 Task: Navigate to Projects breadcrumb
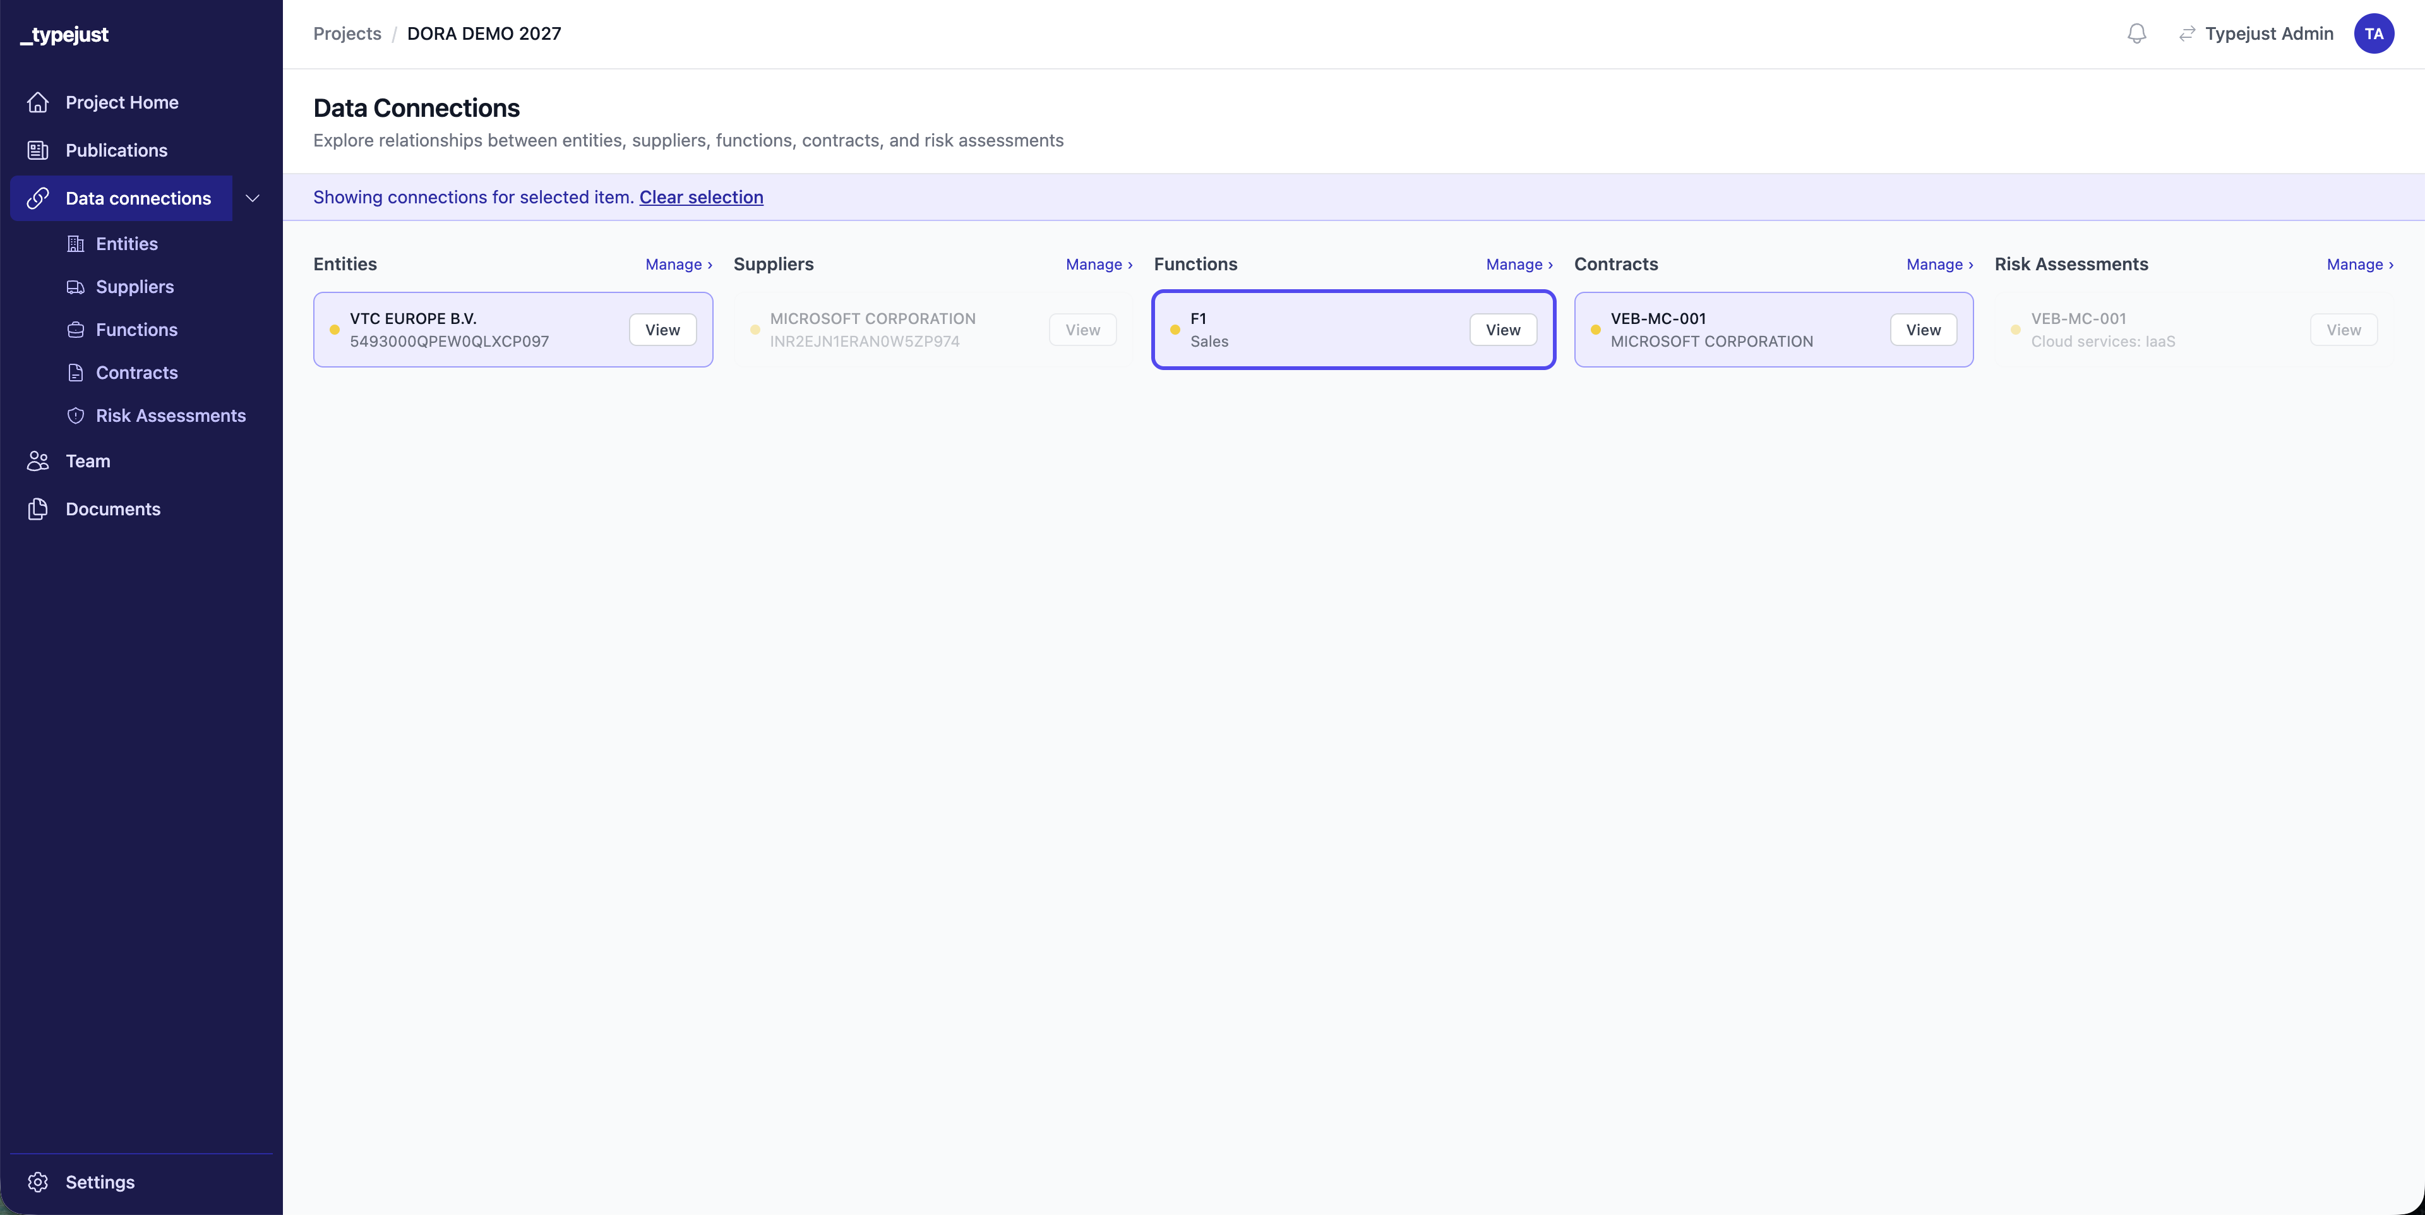click(x=347, y=34)
